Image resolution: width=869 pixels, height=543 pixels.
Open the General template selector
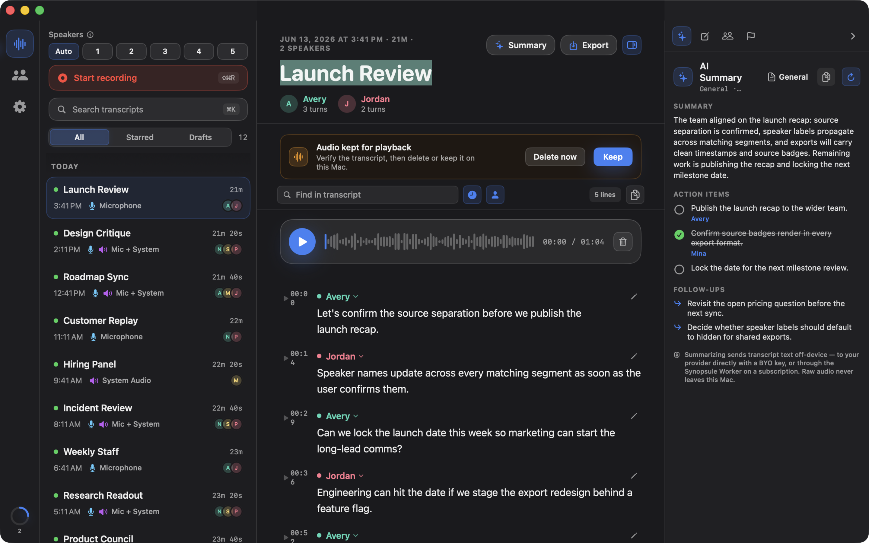click(788, 77)
